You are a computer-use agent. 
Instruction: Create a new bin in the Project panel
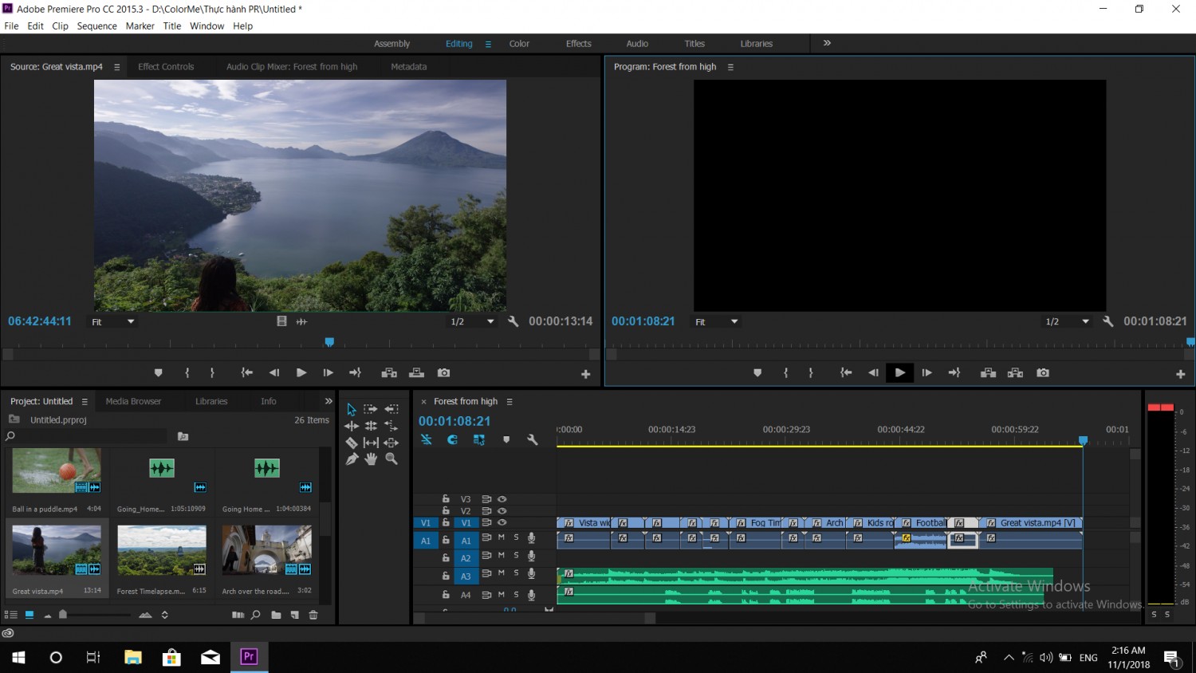point(276,615)
